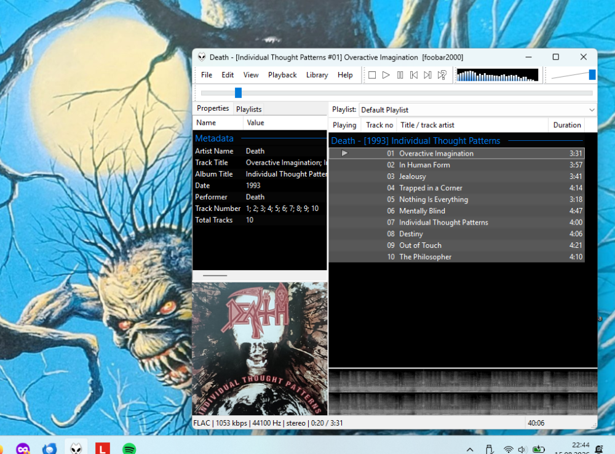Click the Play button in toolbar
This screenshot has height=454, width=615.
coord(386,75)
